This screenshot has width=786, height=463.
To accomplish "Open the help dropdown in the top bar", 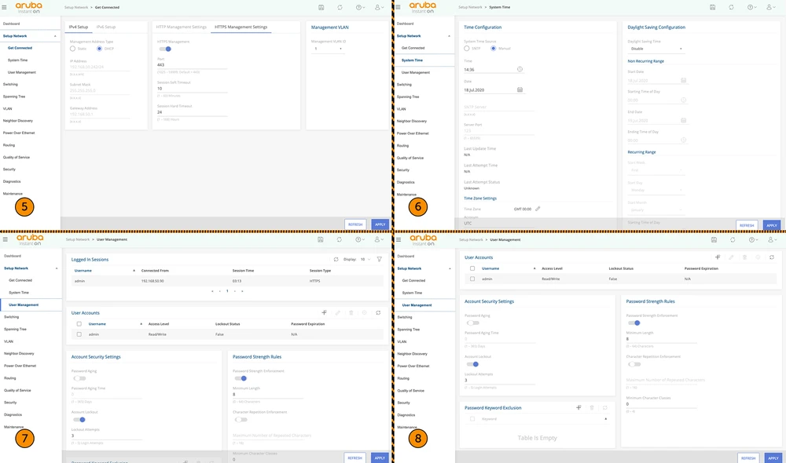I will [358, 6].
